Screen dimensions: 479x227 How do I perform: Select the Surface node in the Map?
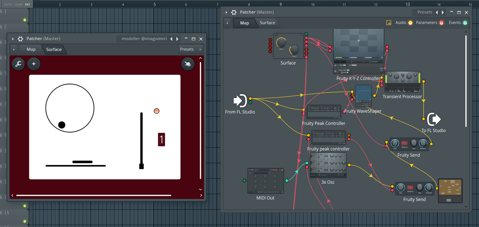[x=288, y=46]
